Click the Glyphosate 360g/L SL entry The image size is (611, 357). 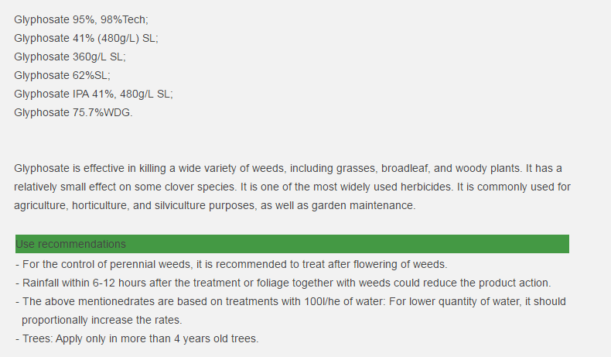pyautogui.click(x=70, y=57)
